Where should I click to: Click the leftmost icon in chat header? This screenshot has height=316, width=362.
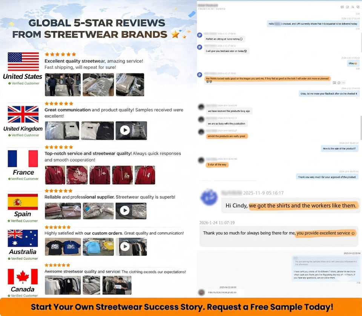(x=342, y=7)
